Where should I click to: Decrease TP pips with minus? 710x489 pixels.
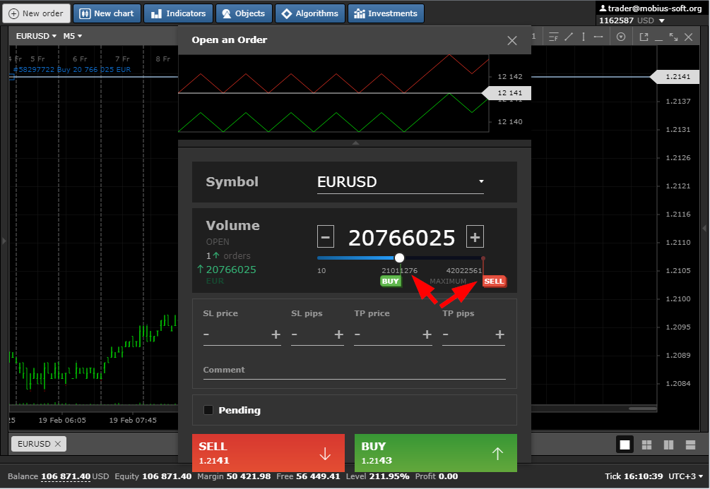[446, 334]
